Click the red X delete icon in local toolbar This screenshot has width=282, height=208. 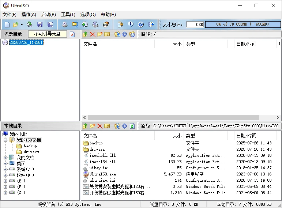pyautogui.click(x=100, y=126)
